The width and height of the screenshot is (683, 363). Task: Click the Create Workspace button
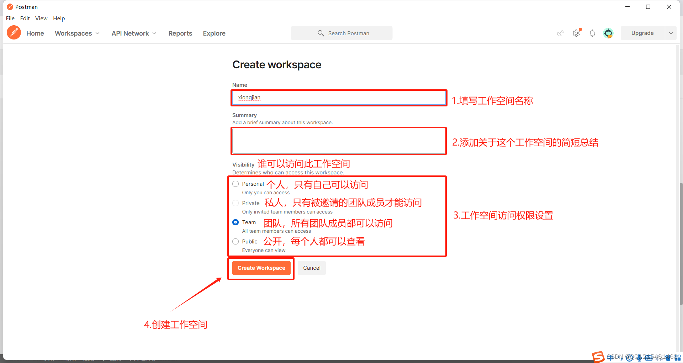[261, 268]
